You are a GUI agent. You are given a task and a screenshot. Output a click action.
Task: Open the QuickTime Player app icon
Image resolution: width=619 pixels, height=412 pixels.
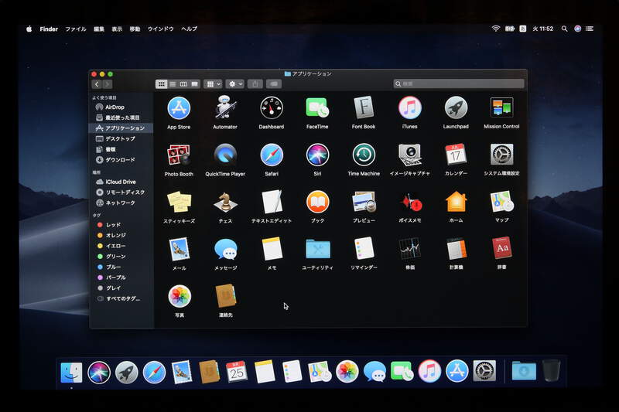(x=225, y=155)
